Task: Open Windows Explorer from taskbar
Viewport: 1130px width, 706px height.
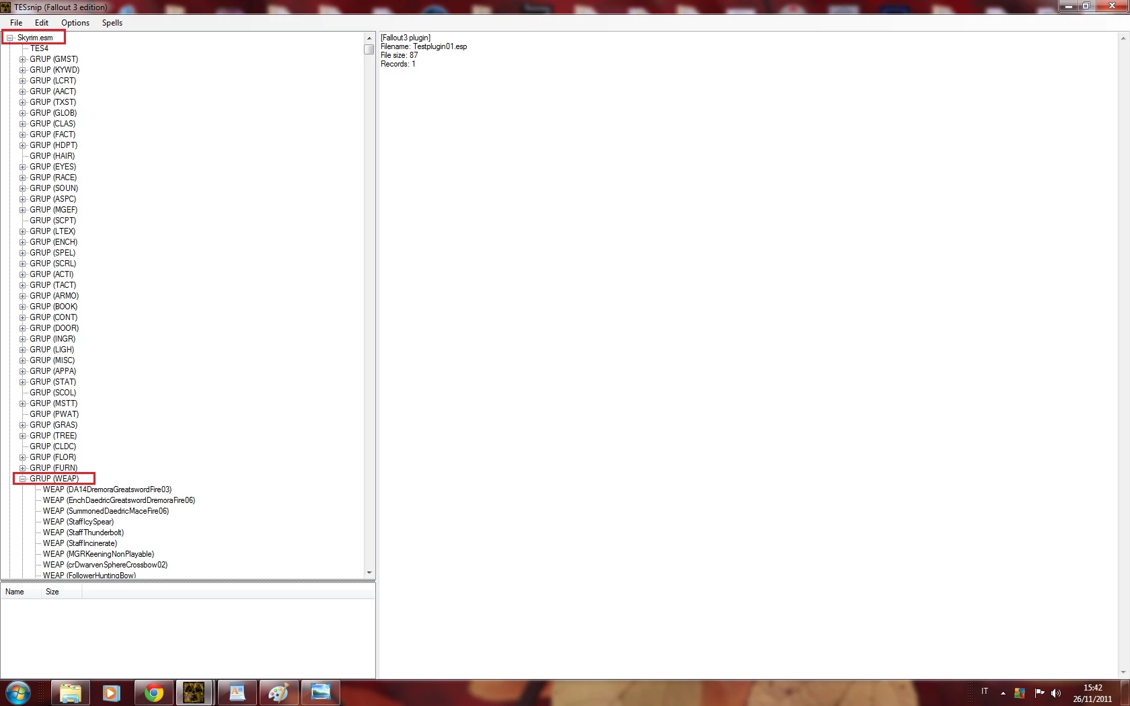Action: (70, 693)
